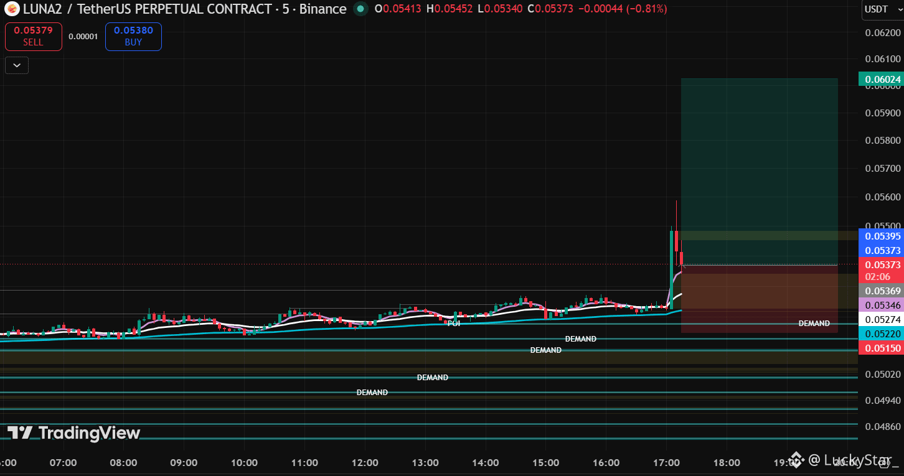Select the gray 0.05369 price label

tap(881, 291)
